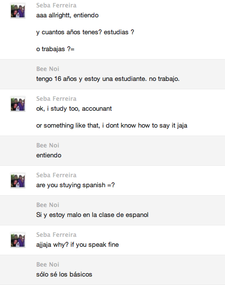Select the message 'y cuantos años tenes? estudias ?'
The width and height of the screenshot is (225, 285).
(x=85, y=32)
